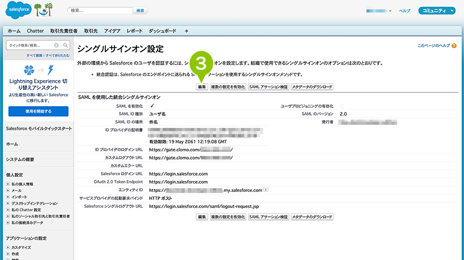Expand the インポート tree item
This screenshot has width=464, height=260.
click(8, 197)
